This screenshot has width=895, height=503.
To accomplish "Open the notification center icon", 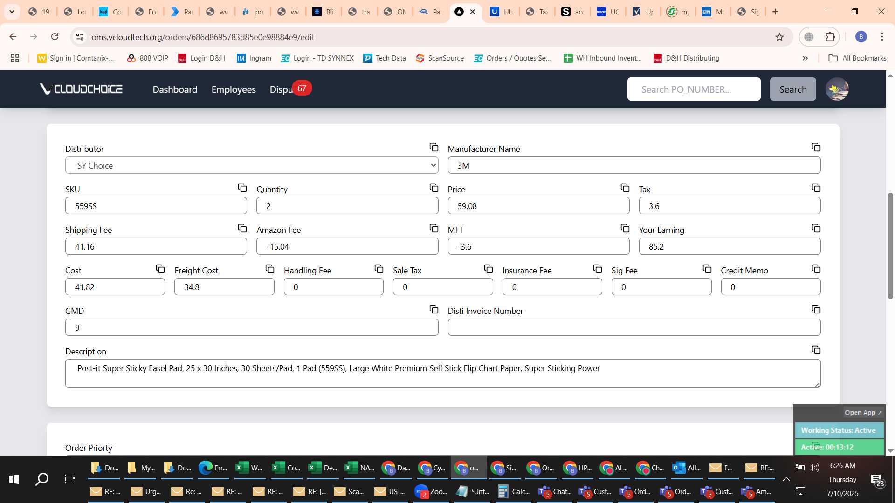I will coord(877,480).
